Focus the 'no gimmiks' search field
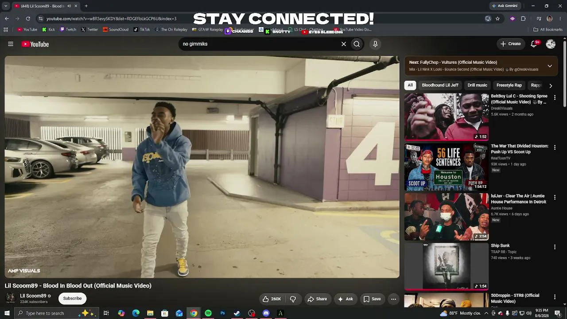 tap(259, 44)
